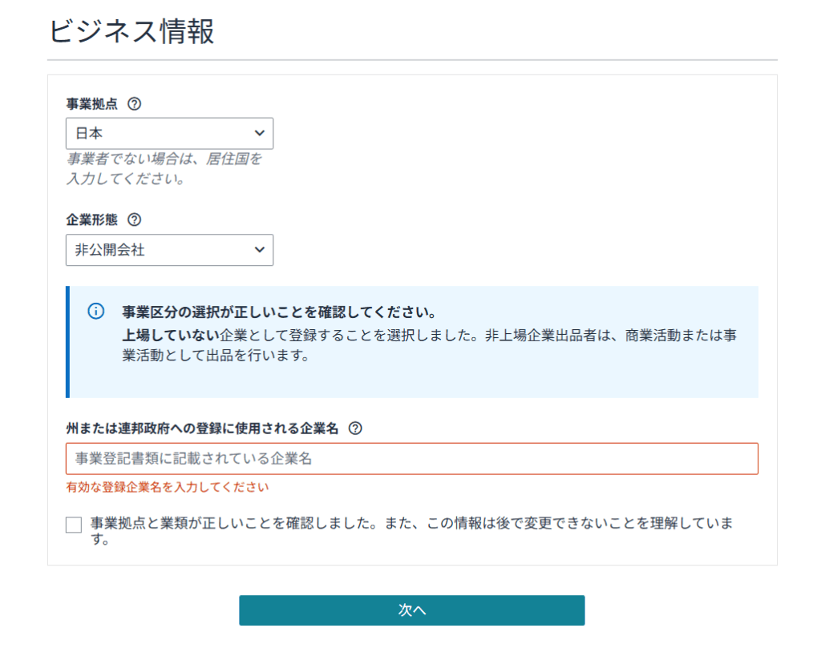Click the 州または連邦政府への登録に使用される企業名 label
This screenshot has width=821, height=664.
[202, 429]
